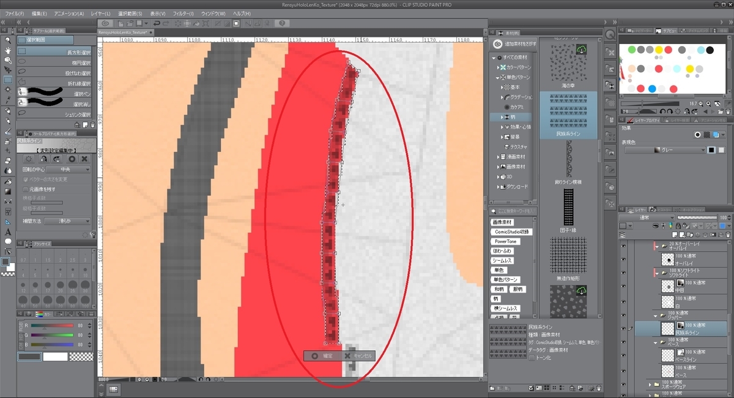
Task: Open the レイヤー(L) menu
Action: point(100,13)
